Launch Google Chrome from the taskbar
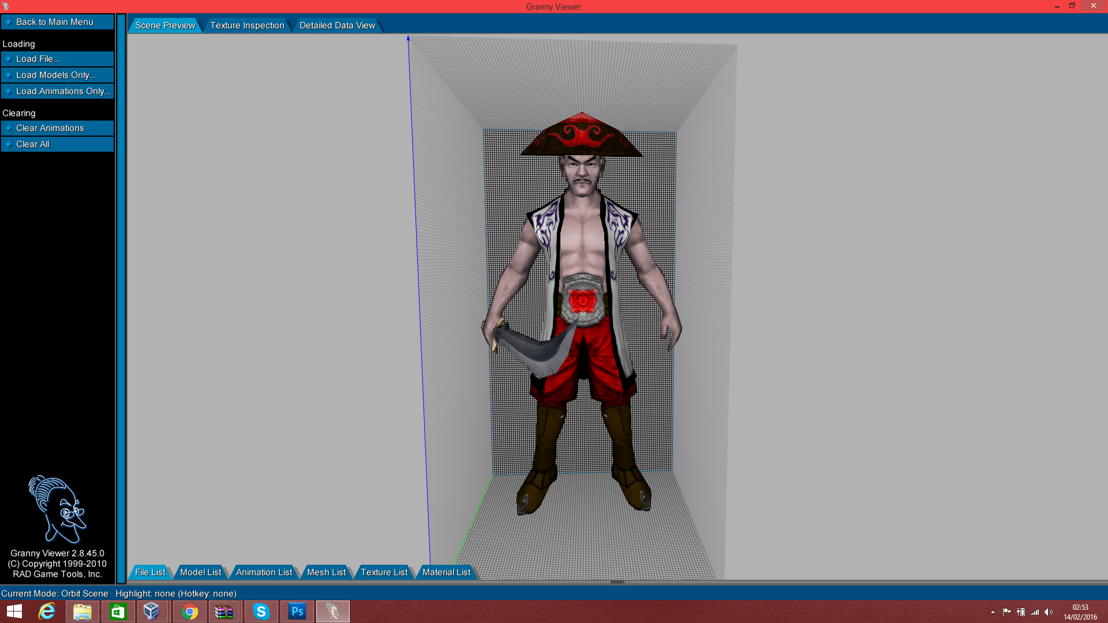1108x623 pixels. 190,611
